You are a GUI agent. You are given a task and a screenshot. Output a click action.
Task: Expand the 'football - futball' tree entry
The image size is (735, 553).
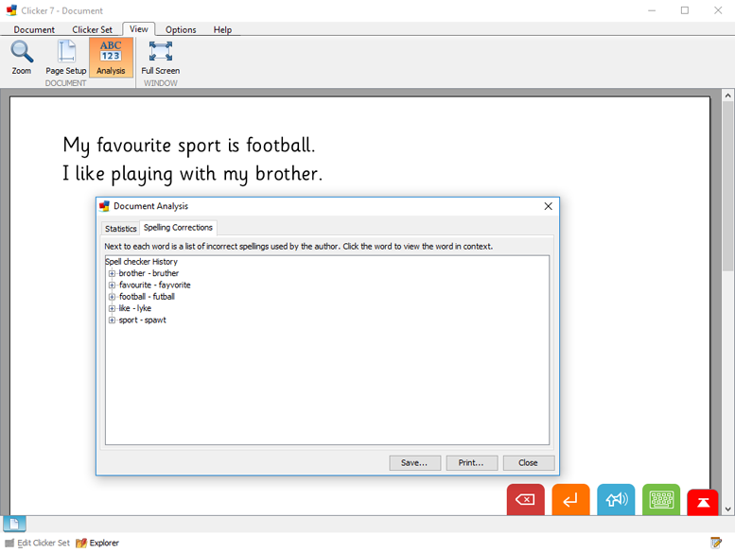pos(112,297)
